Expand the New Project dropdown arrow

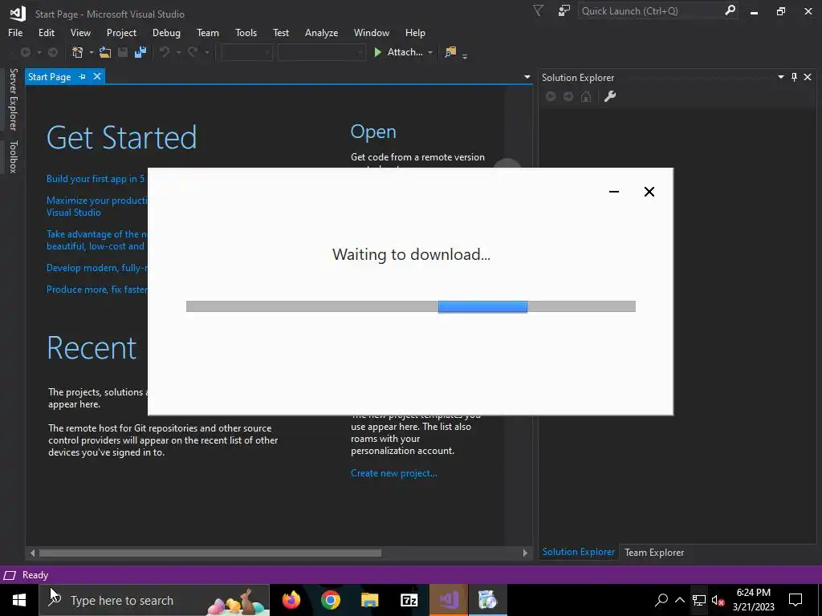(92, 52)
